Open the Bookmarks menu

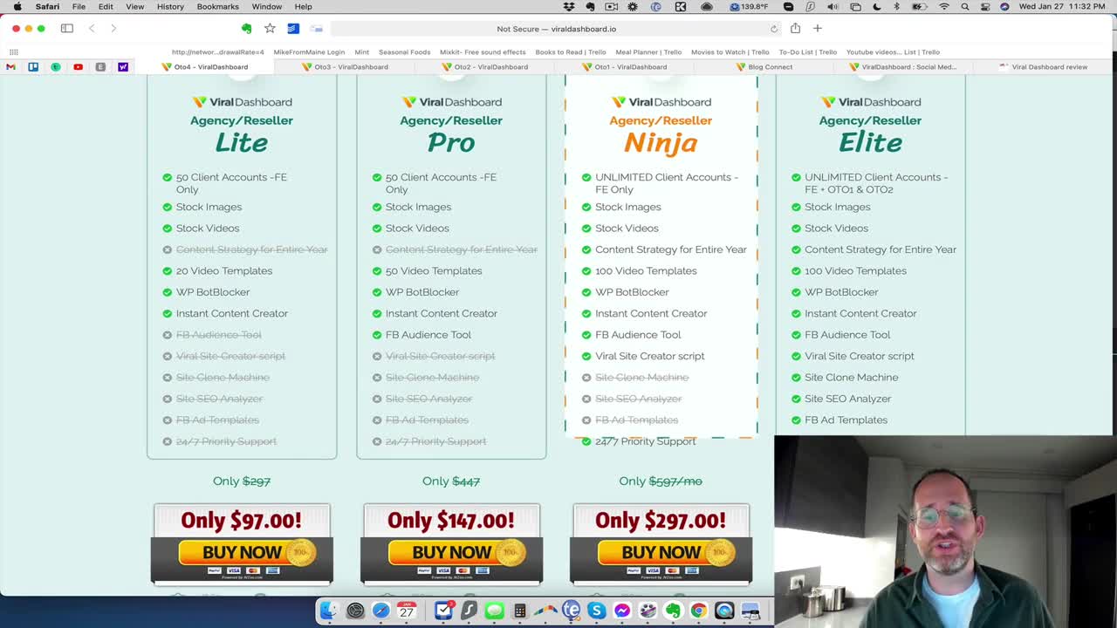tap(217, 6)
